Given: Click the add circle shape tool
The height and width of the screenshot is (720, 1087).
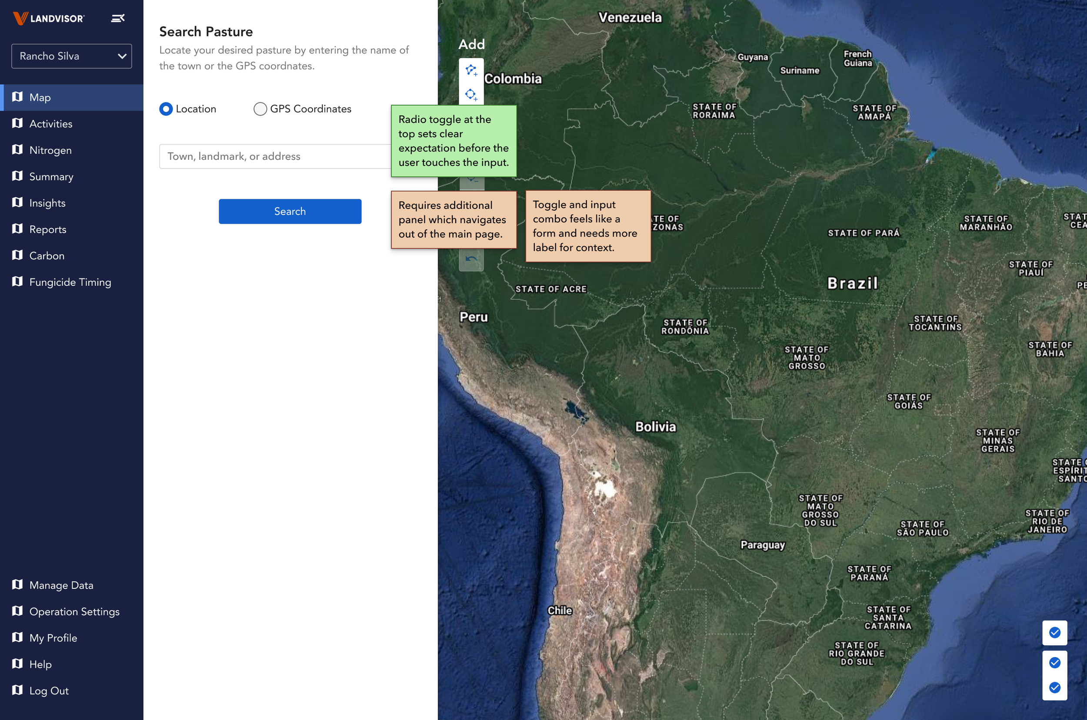Looking at the screenshot, I should 471,95.
